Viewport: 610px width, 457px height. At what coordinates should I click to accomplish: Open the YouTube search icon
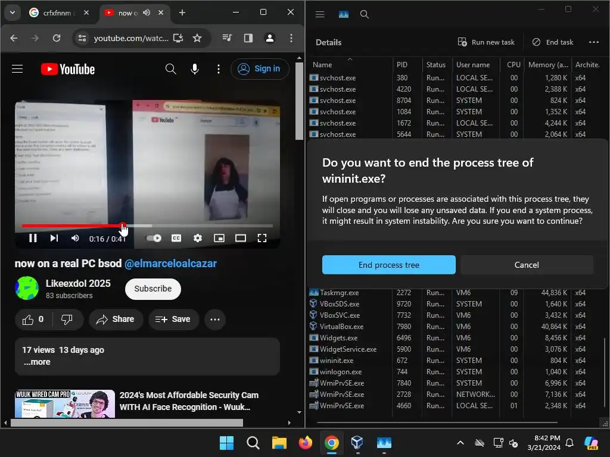pos(170,69)
